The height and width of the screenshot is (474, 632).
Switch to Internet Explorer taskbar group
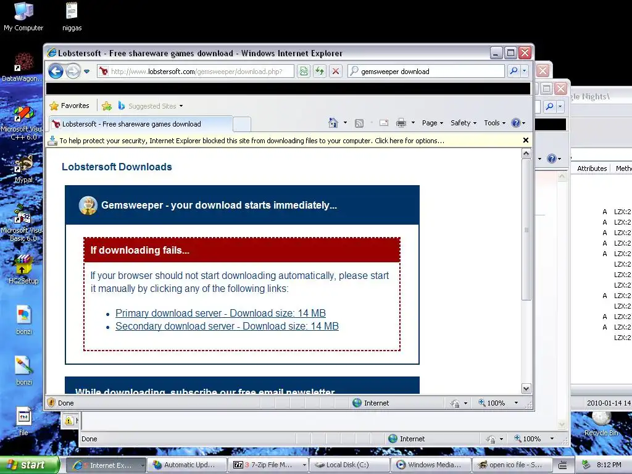click(106, 465)
